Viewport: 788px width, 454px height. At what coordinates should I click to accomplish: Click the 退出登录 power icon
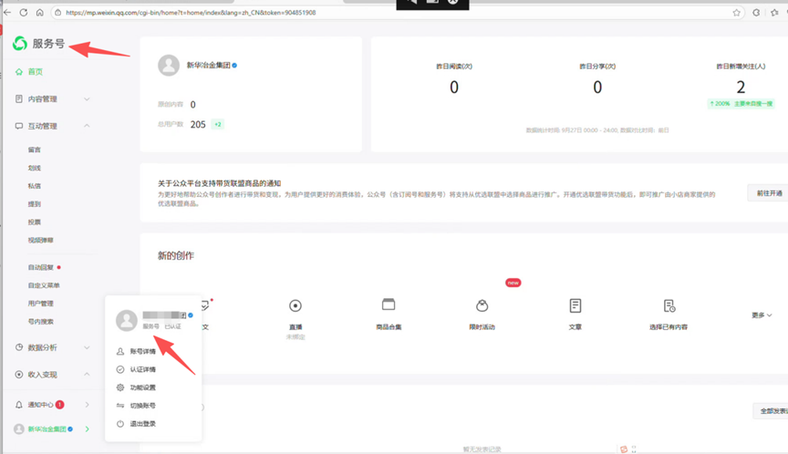click(x=120, y=424)
